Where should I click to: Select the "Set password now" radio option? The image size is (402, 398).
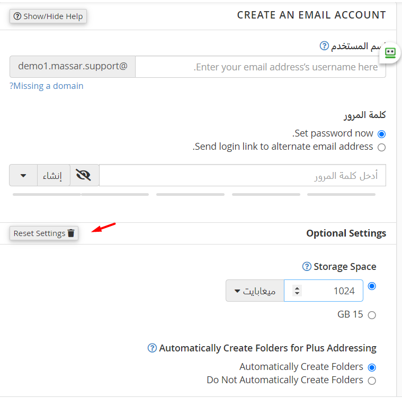click(381, 134)
